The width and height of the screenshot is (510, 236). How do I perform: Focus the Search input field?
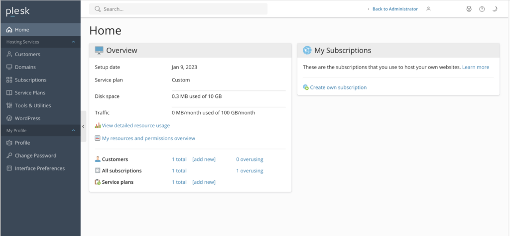tap(178, 9)
